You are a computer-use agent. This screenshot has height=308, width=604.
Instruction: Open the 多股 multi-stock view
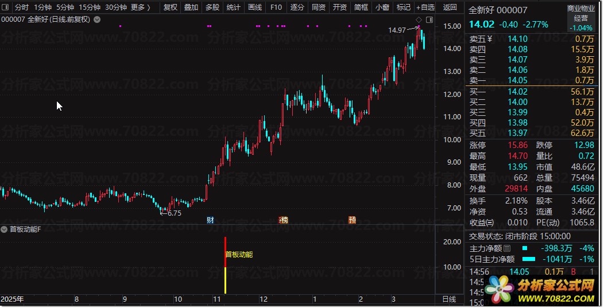pos(212,7)
